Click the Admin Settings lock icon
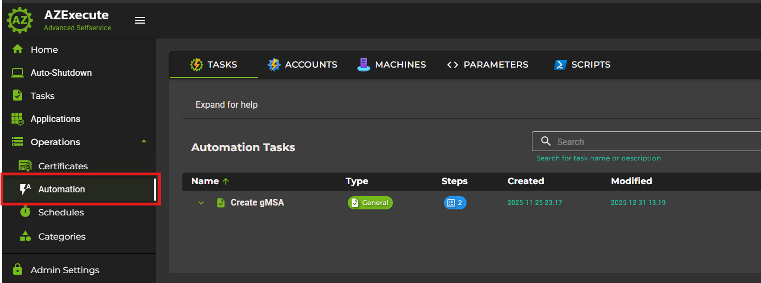Viewport: 761px width, 283px height. coord(18,269)
